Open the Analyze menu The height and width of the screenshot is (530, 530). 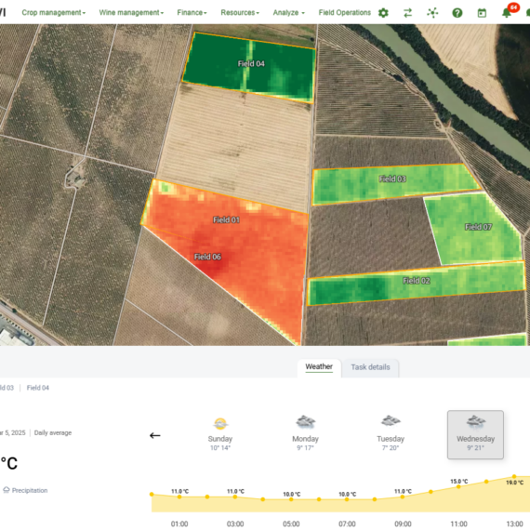click(x=288, y=12)
